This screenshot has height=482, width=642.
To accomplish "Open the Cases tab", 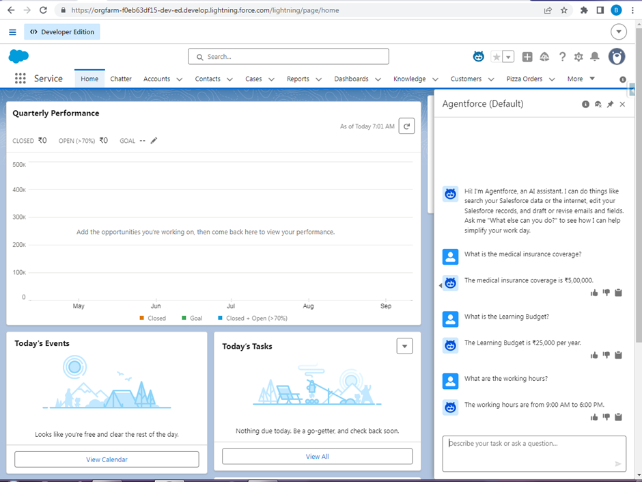I will click(253, 79).
